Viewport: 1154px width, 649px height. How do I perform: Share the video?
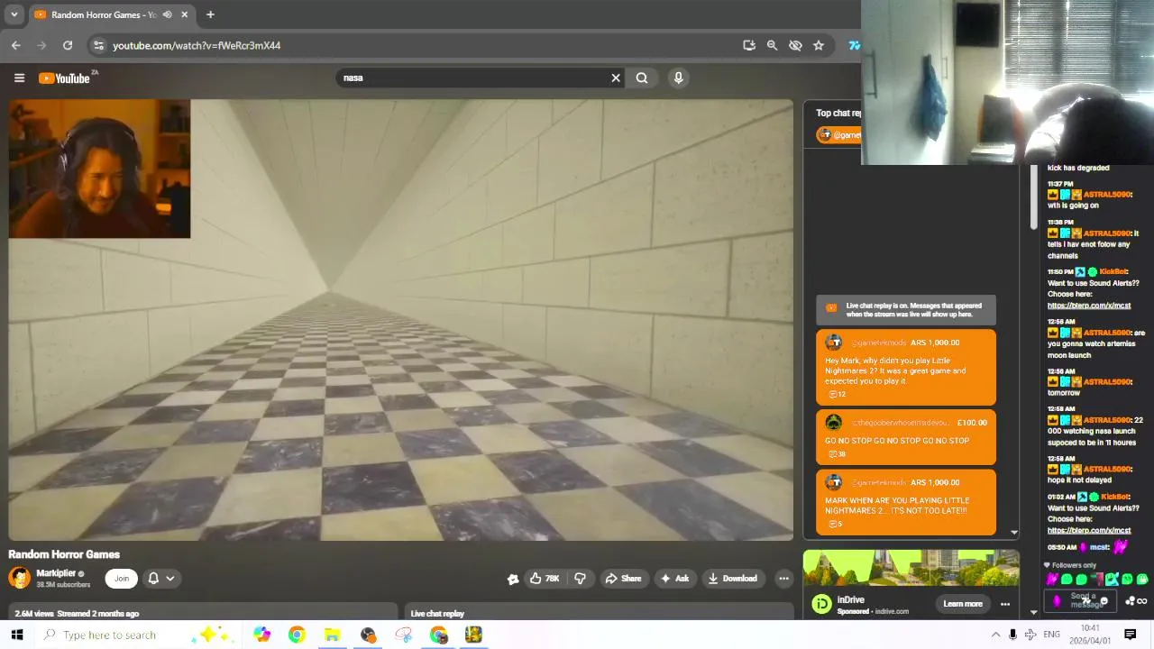pos(623,578)
